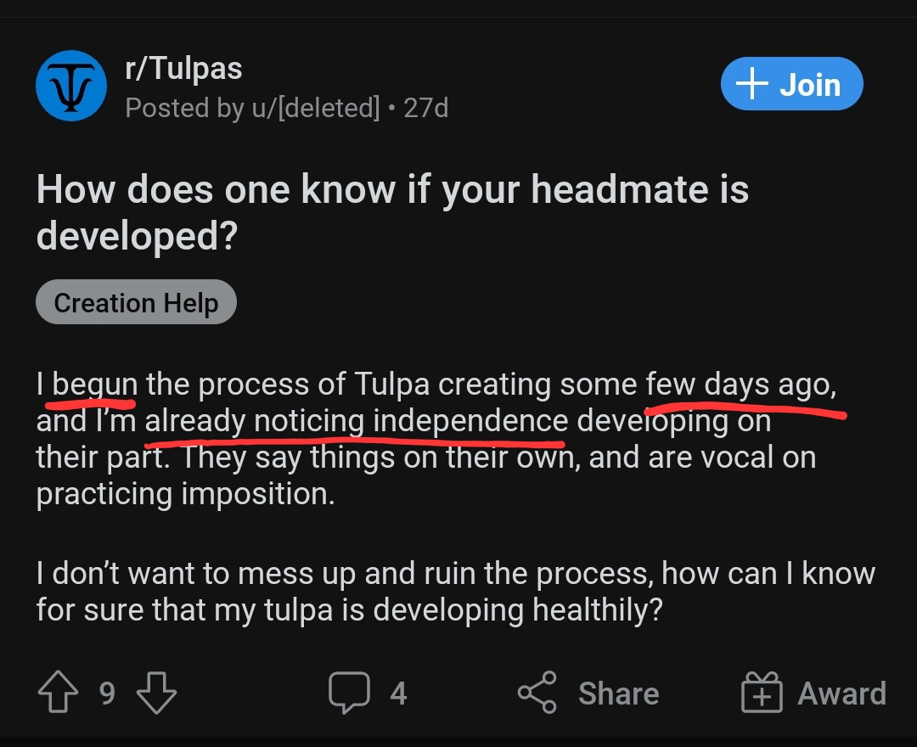This screenshot has width=917, height=747.
Task: Open comments via speech bubble icon
Action: click(x=350, y=693)
